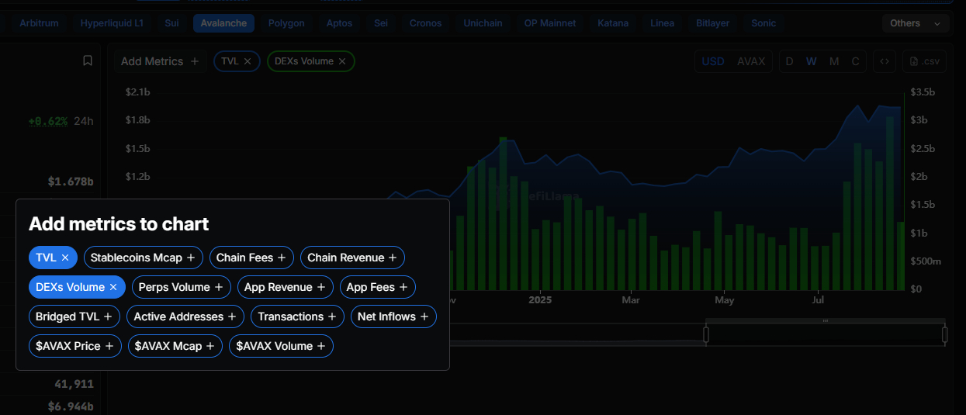Add Chain Revenue metric
Image resolution: width=966 pixels, height=415 pixels.
pos(352,258)
